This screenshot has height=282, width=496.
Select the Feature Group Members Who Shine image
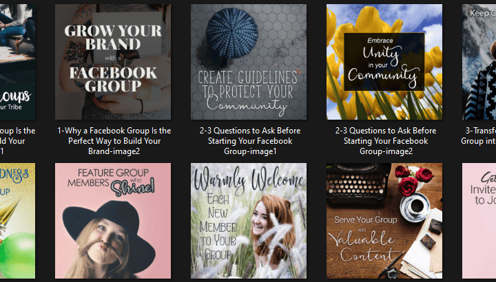coord(113,221)
